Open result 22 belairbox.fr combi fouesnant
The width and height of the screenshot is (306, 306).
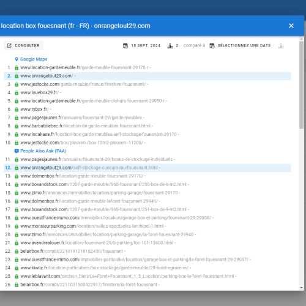72,252
